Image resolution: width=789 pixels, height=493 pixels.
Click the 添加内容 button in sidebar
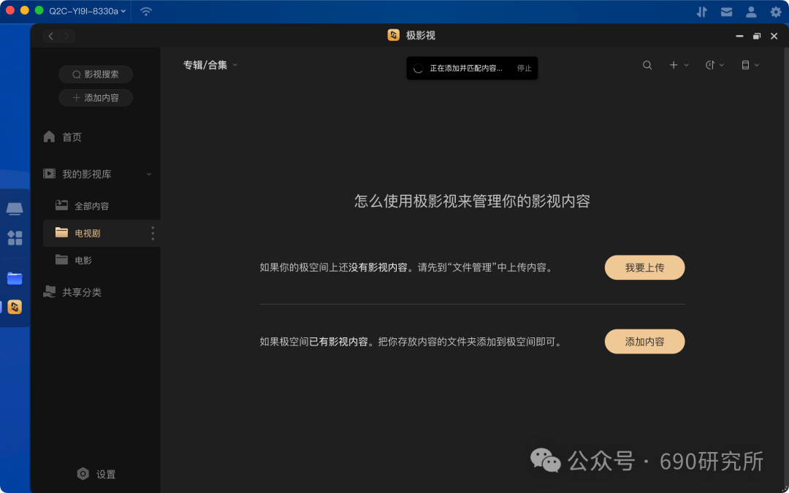tap(96, 98)
